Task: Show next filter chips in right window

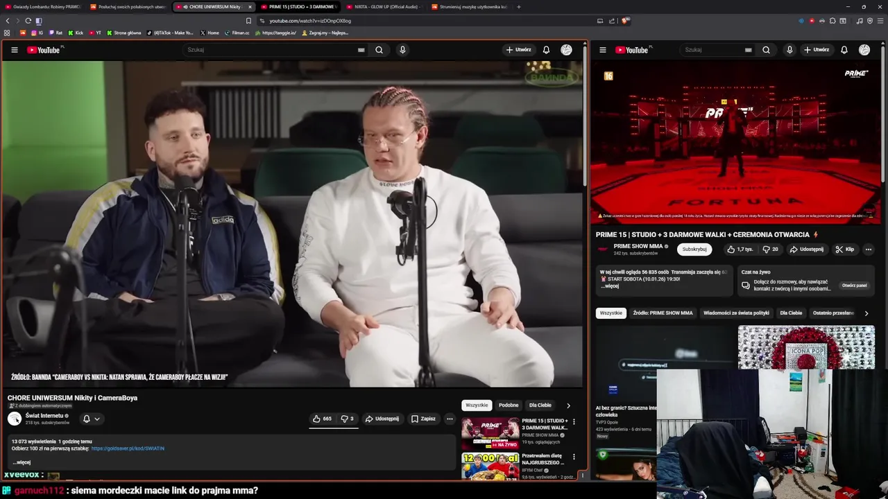Action: click(866, 313)
